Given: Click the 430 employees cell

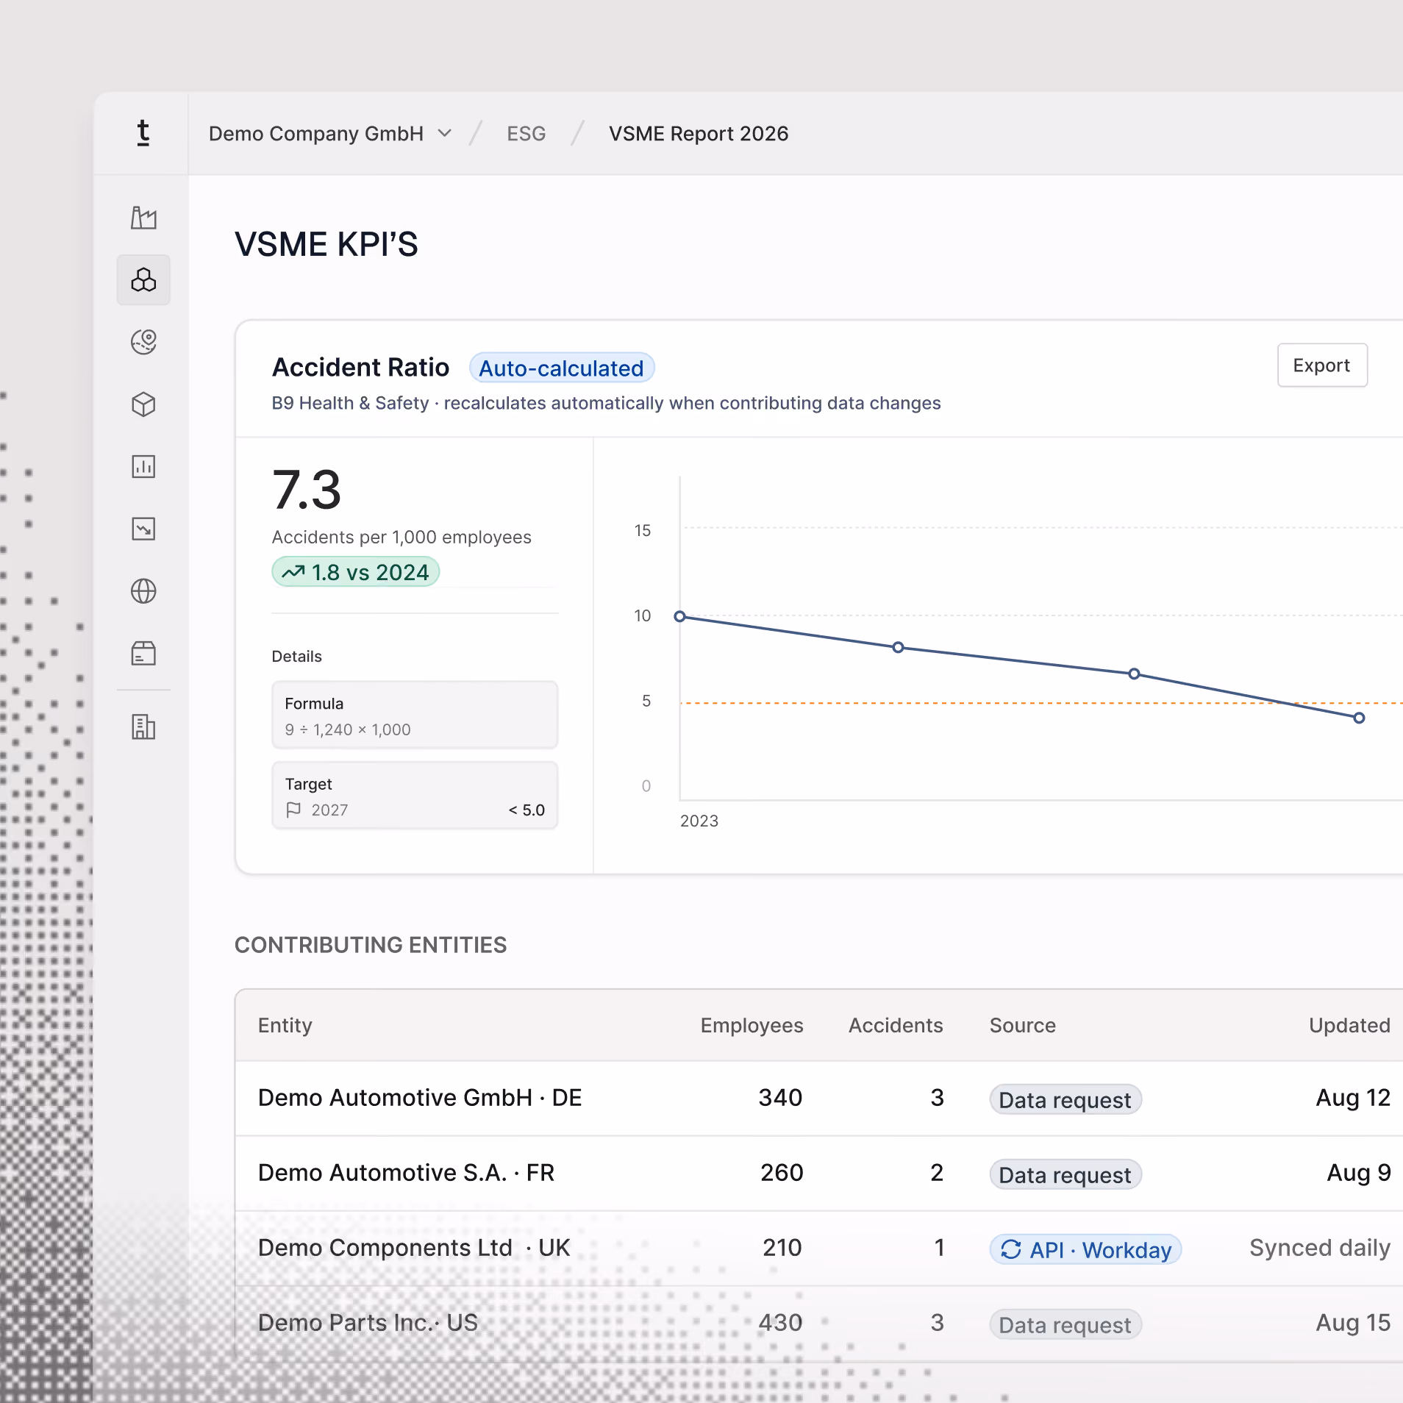Looking at the screenshot, I should 780,1322.
